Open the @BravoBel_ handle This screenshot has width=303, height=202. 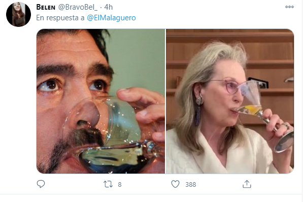tap(78, 7)
